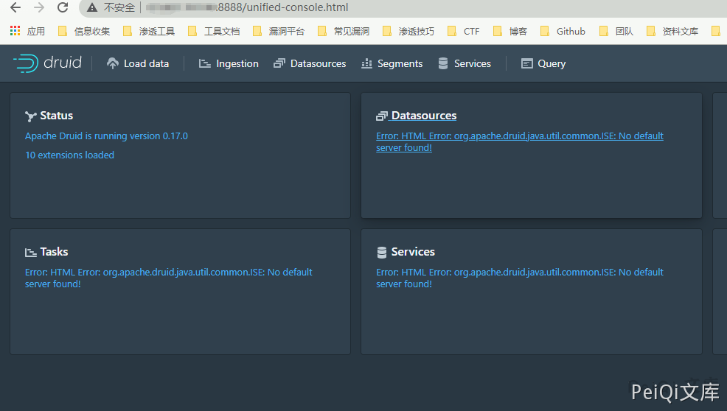Go to the Ingestion tab
The height and width of the screenshot is (411, 727).
point(229,64)
